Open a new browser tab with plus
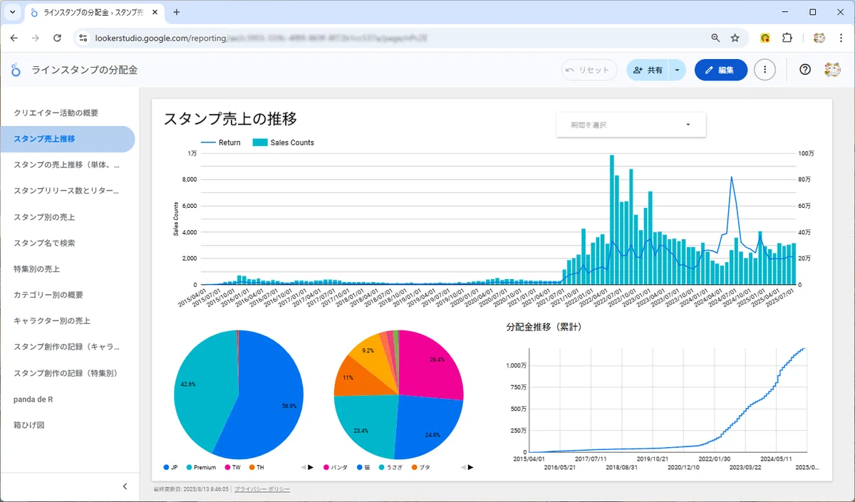Image resolution: width=855 pixels, height=502 pixels. coord(177,12)
